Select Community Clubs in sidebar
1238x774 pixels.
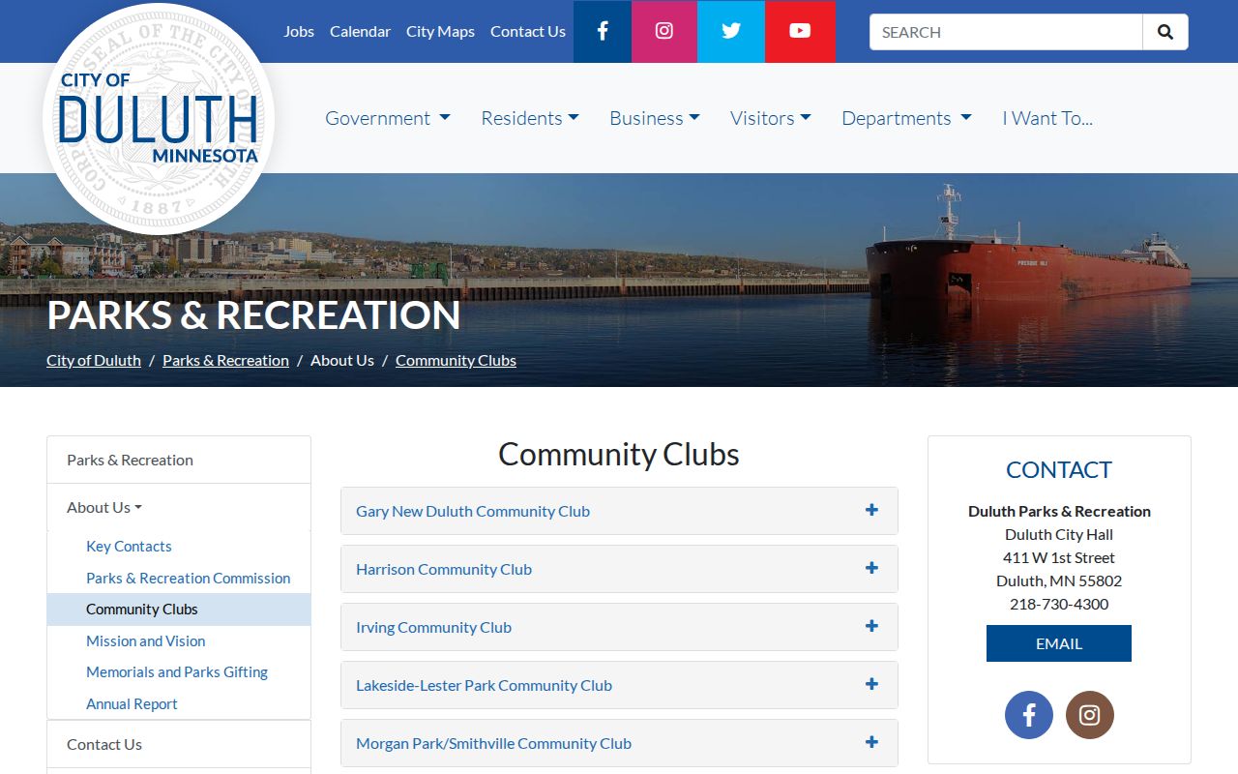coord(179,610)
